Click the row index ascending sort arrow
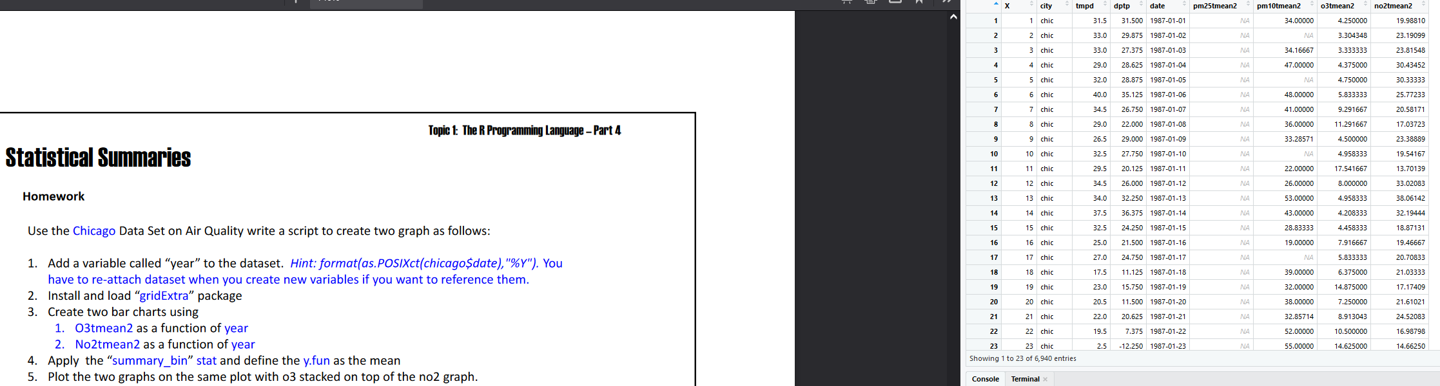 pyautogui.click(x=997, y=5)
